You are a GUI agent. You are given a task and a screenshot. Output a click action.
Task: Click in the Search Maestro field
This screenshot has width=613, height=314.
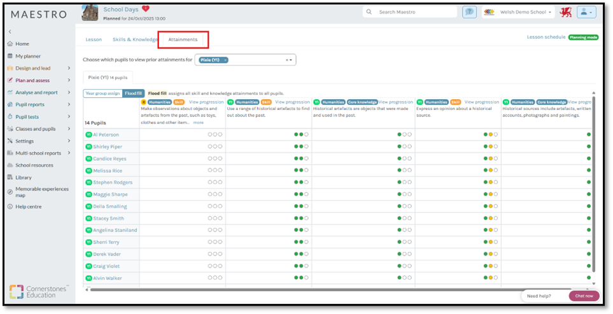[414, 12]
